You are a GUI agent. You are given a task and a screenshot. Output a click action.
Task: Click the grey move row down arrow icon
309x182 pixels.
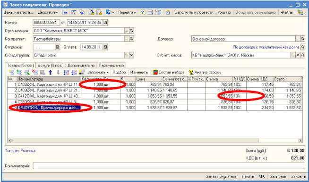58,73
